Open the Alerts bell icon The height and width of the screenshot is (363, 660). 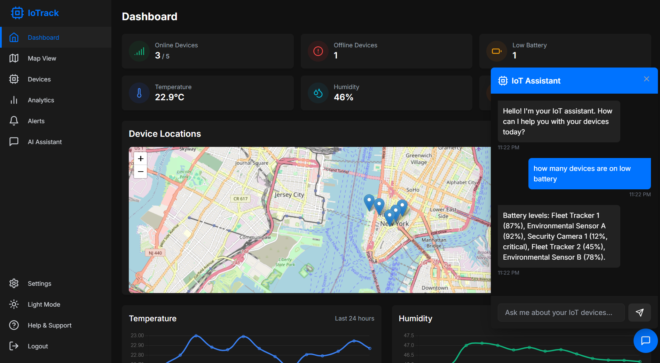coord(14,121)
